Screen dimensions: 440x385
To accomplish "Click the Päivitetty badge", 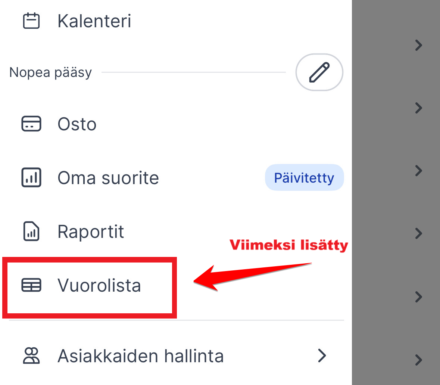I will [304, 178].
